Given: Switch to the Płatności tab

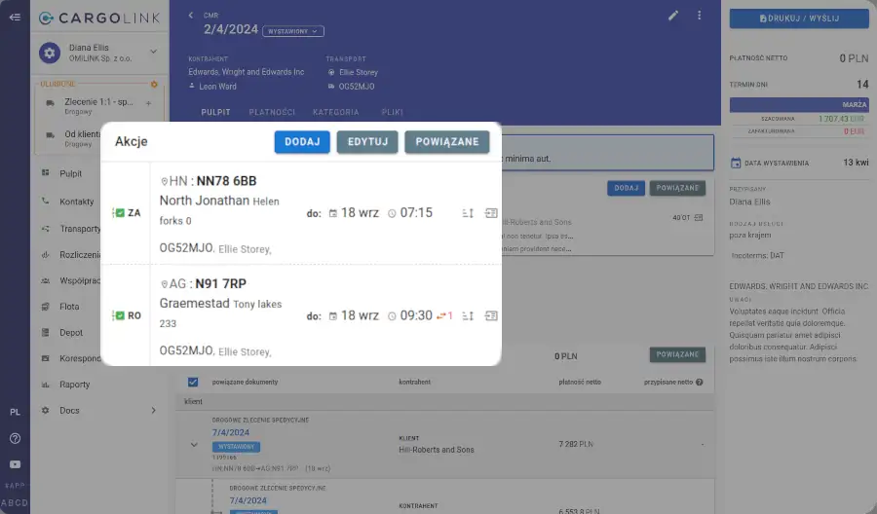Looking at the screenshot, I should (271, 112).
